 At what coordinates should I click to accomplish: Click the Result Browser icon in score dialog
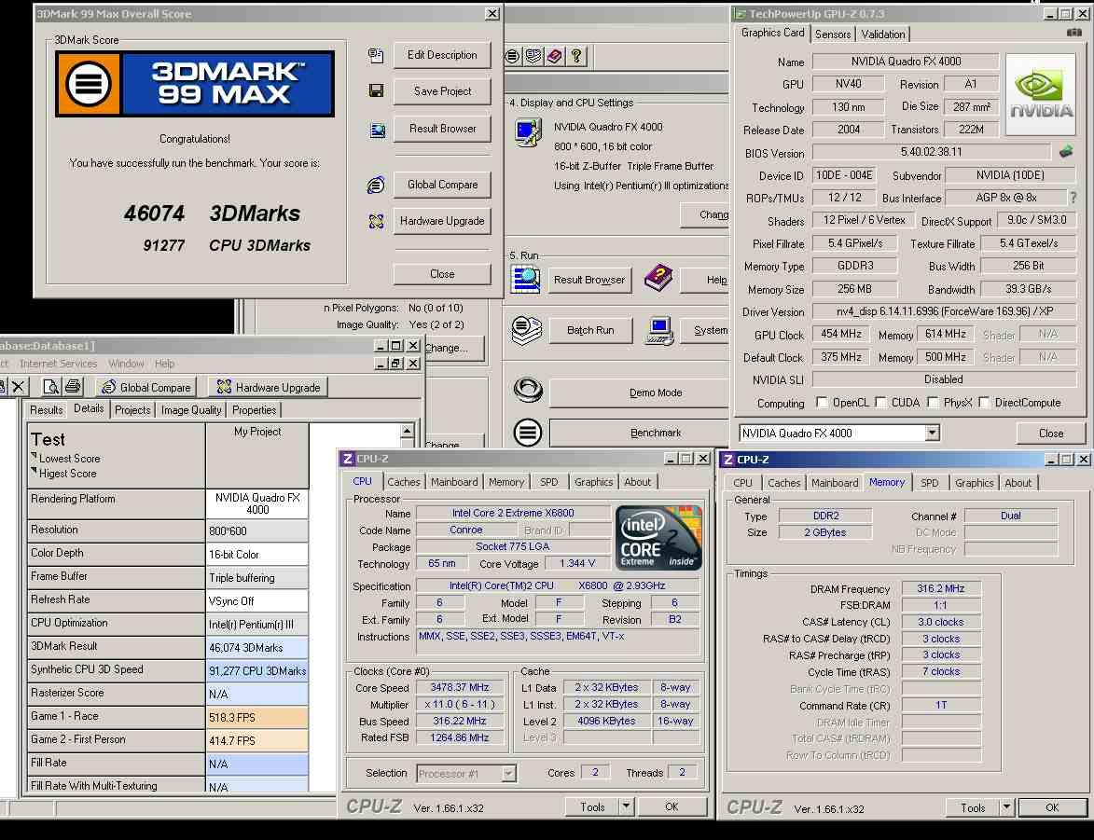[x=377, y=130]
